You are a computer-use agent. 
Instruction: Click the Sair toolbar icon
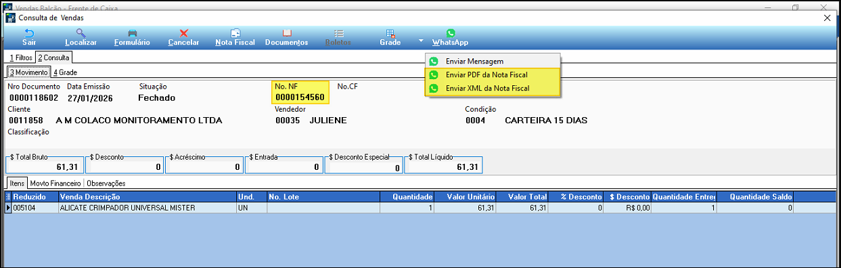pyautogui.click(x=29, y=37)
